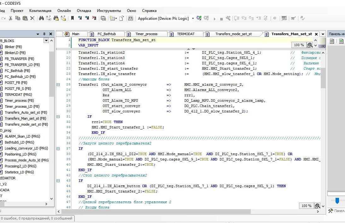This screenshot has width=345, height=223.
Task: Open the editor tab list dropdown arrow
Action: click(x=323, y=34)
